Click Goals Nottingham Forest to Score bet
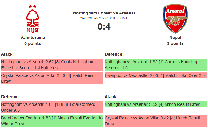This screenshot has height=136, width=208. (x=52, y=65)
